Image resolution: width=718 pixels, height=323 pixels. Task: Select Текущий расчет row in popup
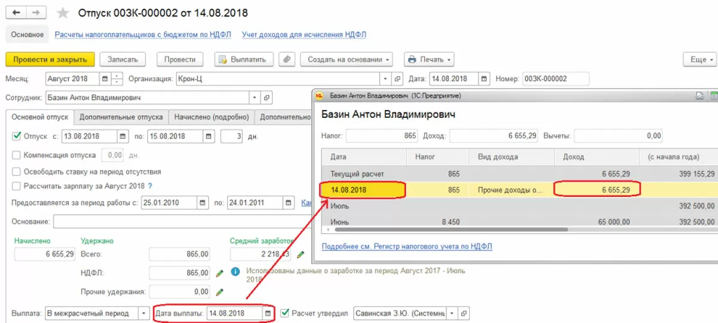[519, 174]
